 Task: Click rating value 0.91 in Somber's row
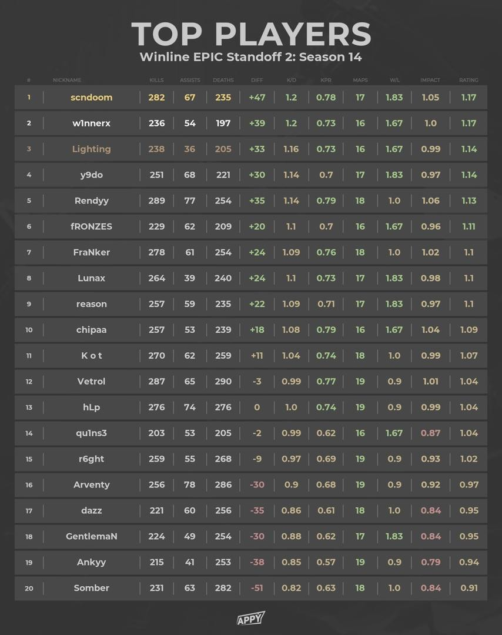pyautogui.click(x=469, y=588)
